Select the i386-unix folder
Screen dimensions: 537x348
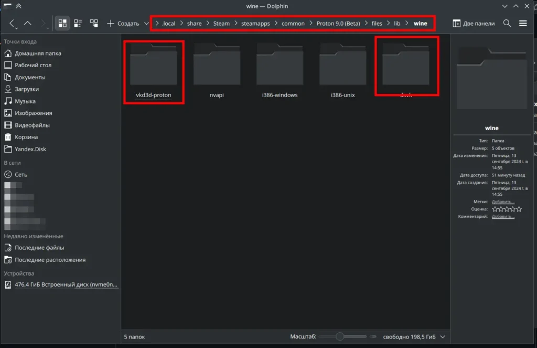(x=342, y=71)
